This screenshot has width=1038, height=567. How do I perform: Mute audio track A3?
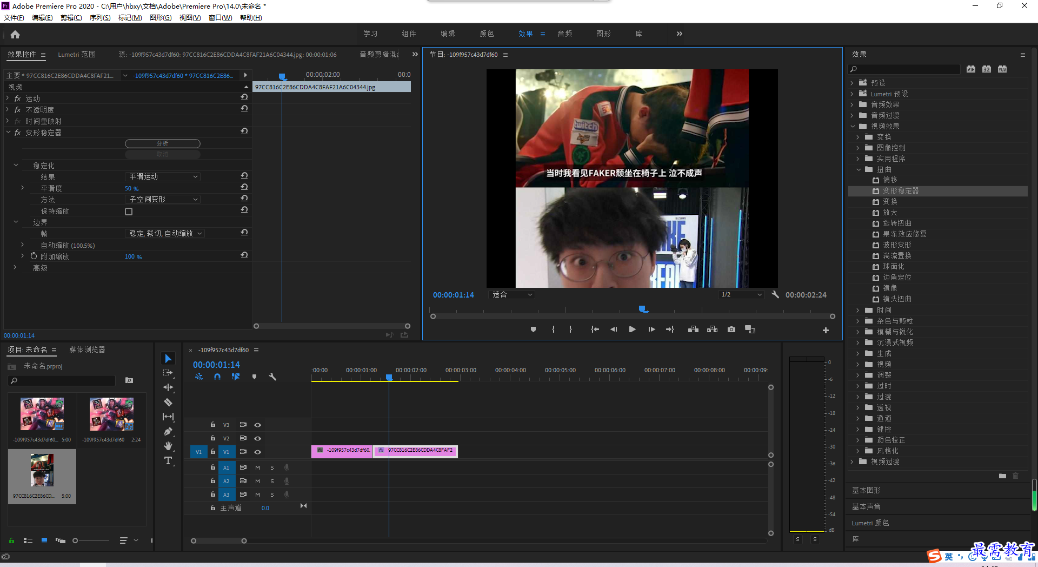click(258, 495)
